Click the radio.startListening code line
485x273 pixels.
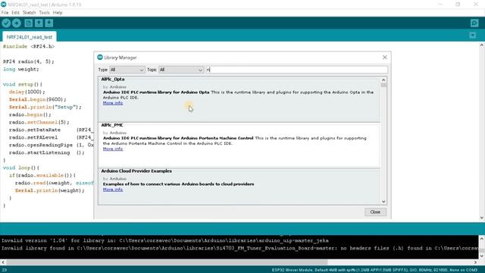[46, 153]
